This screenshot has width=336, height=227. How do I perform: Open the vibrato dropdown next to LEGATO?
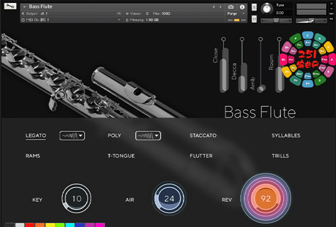coord(72,136)
